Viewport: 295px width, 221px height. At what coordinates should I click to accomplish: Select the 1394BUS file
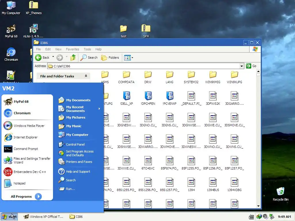coord(213,185)
